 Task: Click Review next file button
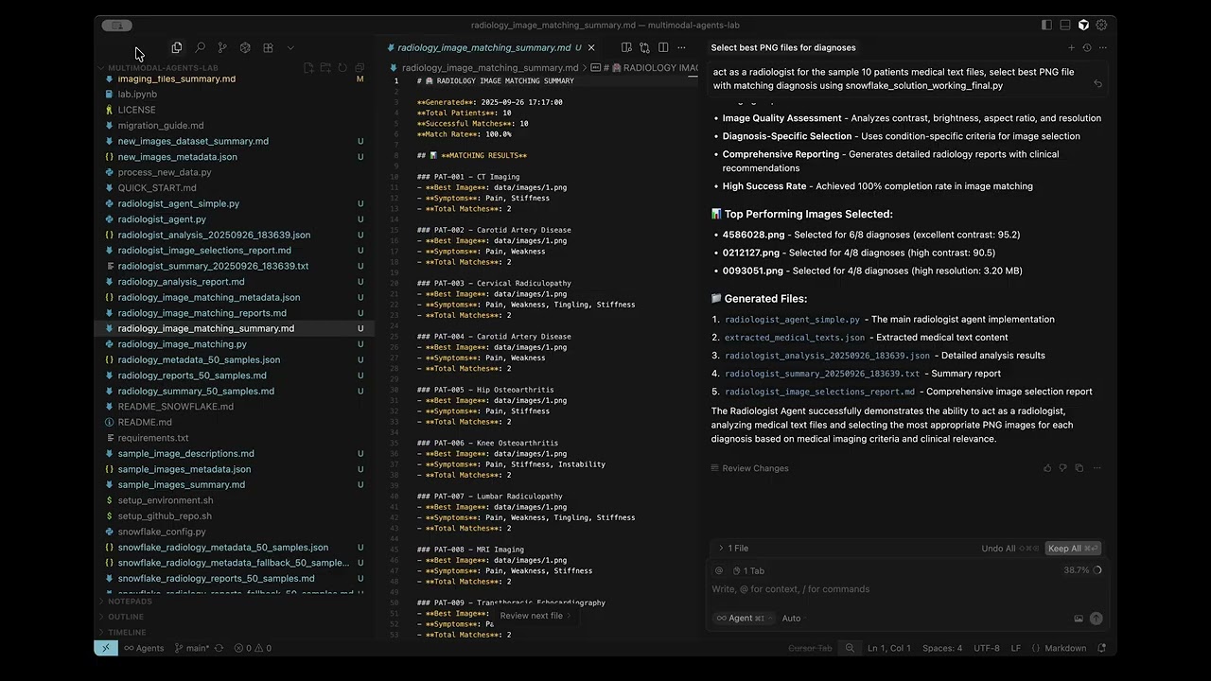pos(535,616)
